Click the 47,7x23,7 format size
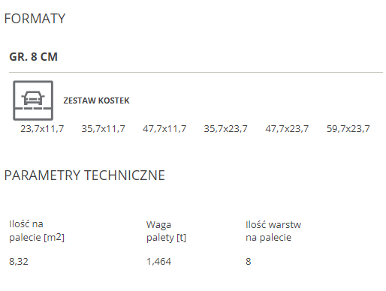 click(x=287, y=129)
